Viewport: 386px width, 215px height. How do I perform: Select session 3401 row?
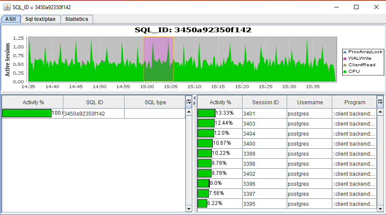(287, 113)
